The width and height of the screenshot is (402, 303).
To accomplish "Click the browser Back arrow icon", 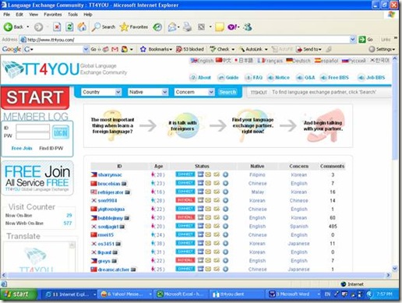I will pyautogui.click(x=8, y=26).
